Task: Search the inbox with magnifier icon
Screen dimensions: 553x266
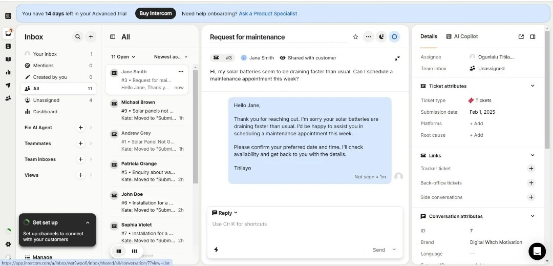Action: [78, 37]
